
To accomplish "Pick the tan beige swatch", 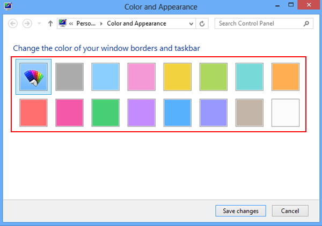I will (250, 112).
